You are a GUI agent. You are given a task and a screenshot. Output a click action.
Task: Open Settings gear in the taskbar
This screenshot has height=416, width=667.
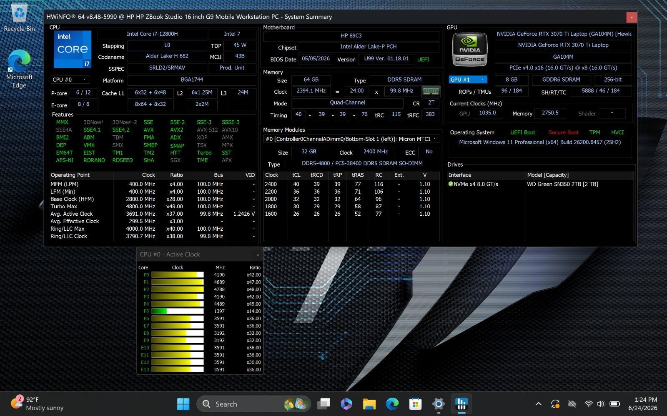438,404
